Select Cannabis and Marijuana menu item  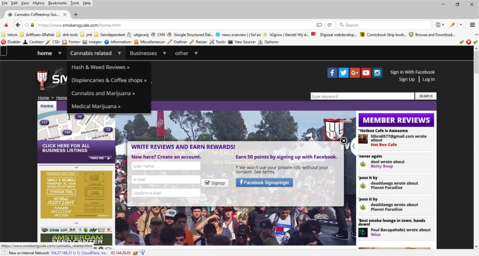coord(103,93)
